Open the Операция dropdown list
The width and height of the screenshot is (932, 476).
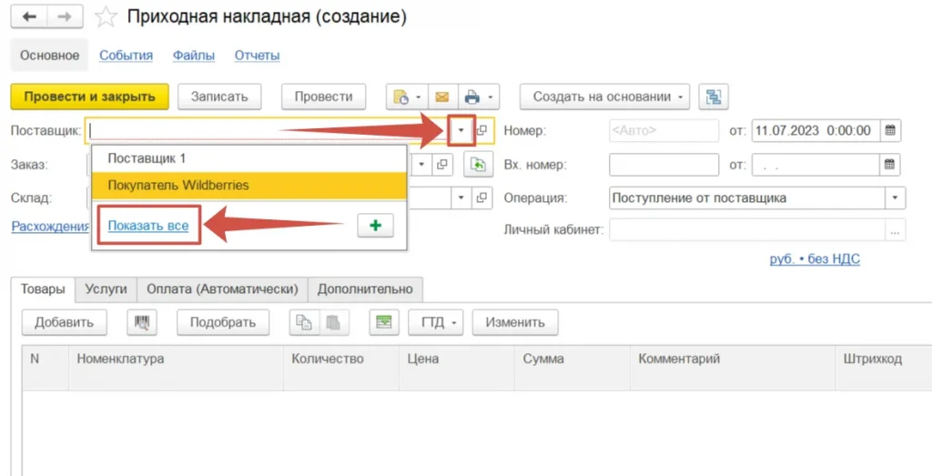click(x=896, y=197)
